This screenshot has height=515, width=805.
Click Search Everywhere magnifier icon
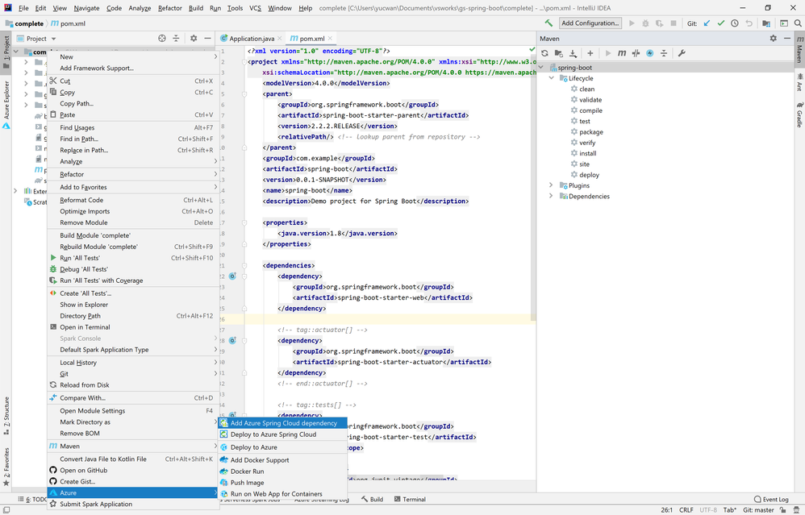pos(798,23)
